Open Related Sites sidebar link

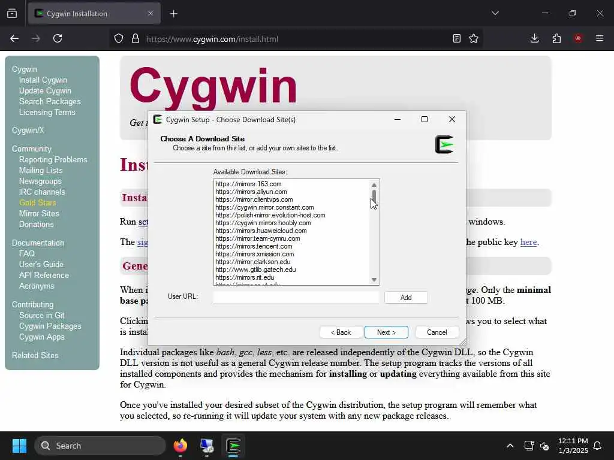point(35,355)
